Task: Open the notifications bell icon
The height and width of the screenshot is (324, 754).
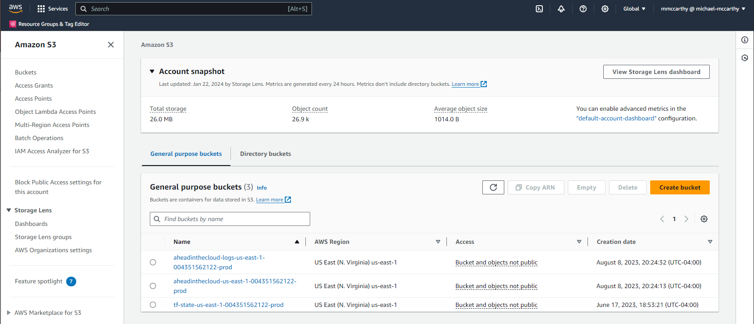Action: [x=561, y=9]
